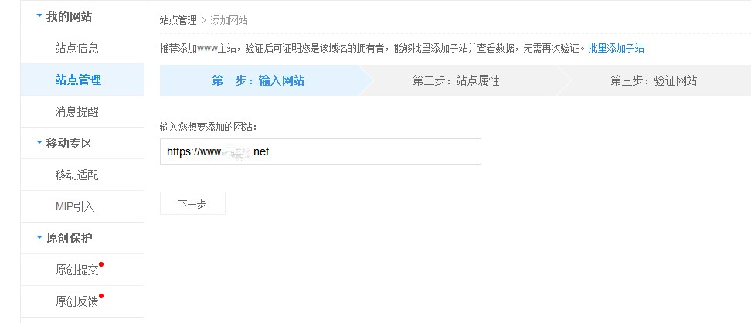The image size is (751, 323).
Task: Click the 站点管理 breadcrumb link
Action: tap(178, 20)
